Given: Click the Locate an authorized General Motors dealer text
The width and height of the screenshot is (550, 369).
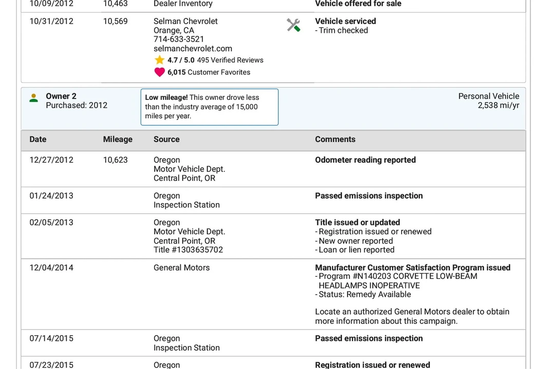Looking at the screenshot, I should click(412, 317).
